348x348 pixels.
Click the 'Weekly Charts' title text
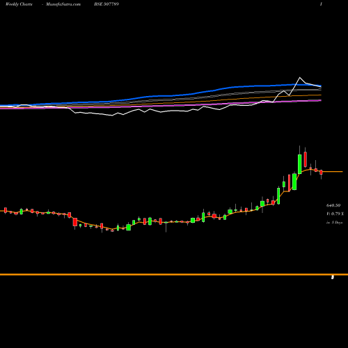19,4
